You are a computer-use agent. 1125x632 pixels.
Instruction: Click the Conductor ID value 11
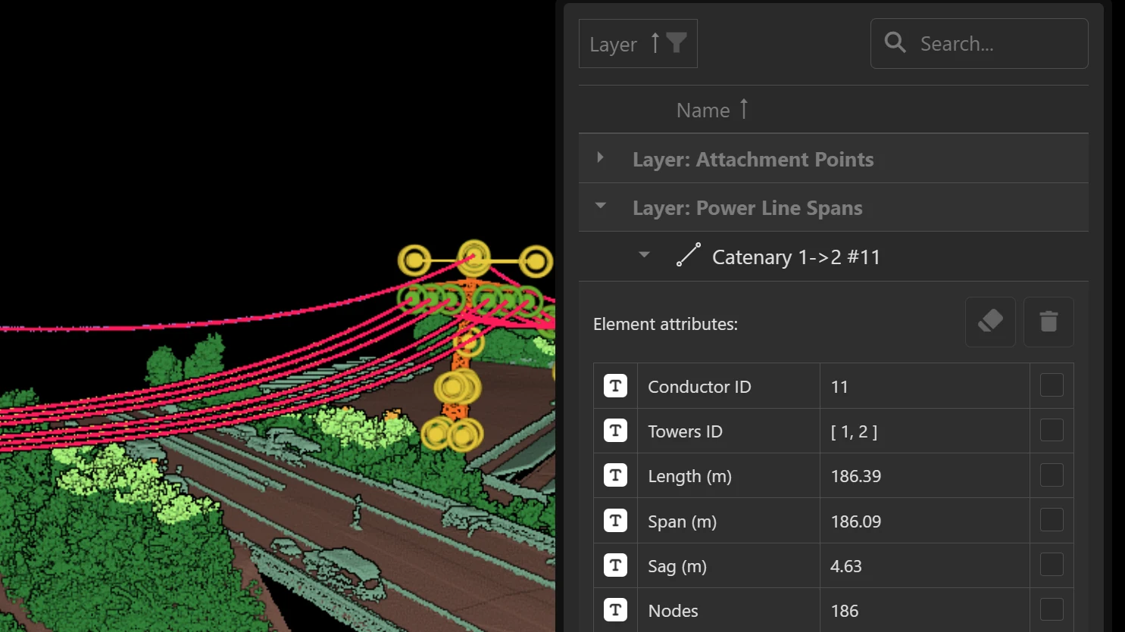pyautogui.click(x=839, y=387)
